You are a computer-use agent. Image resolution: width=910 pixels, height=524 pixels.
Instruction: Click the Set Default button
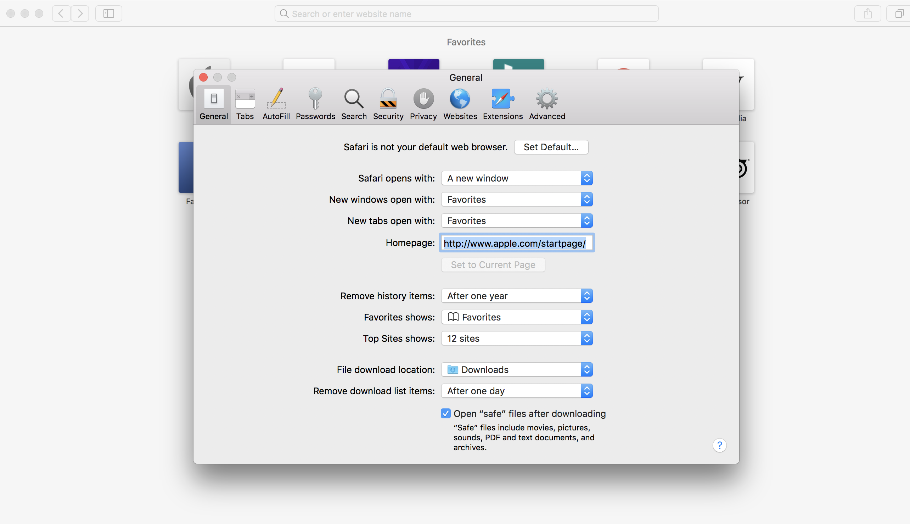(x=551, y=147)
